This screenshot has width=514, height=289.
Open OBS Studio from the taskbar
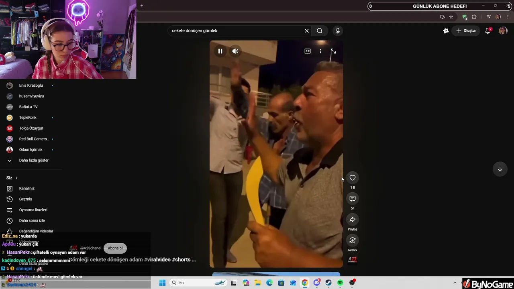[x=352, y=283]
